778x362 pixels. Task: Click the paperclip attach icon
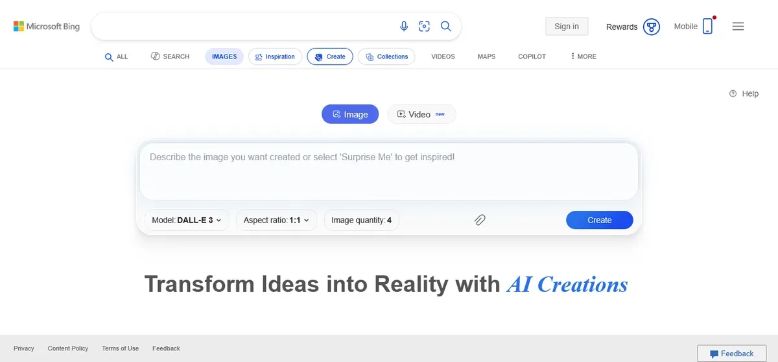click(480, 220)
